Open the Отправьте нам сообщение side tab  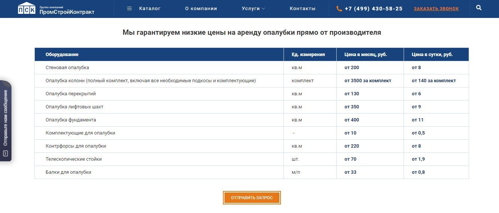pyautogui.click(x=6, y=118)
